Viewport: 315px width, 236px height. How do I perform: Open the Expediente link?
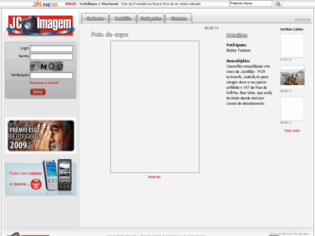tap(302, 19)
